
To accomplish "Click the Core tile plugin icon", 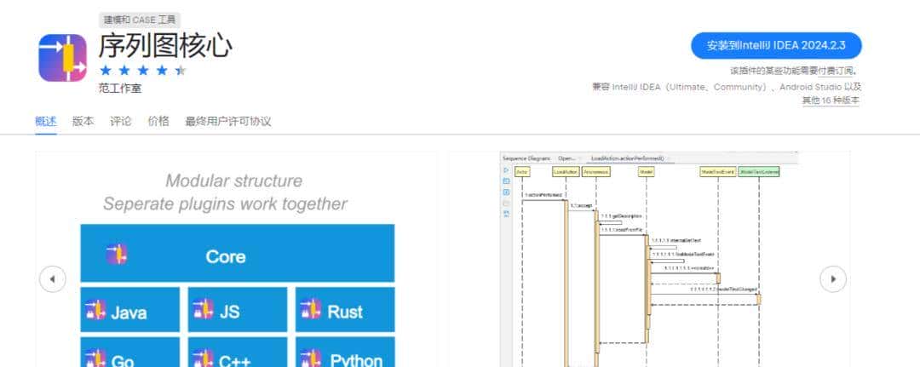I will tap(117, 255).
